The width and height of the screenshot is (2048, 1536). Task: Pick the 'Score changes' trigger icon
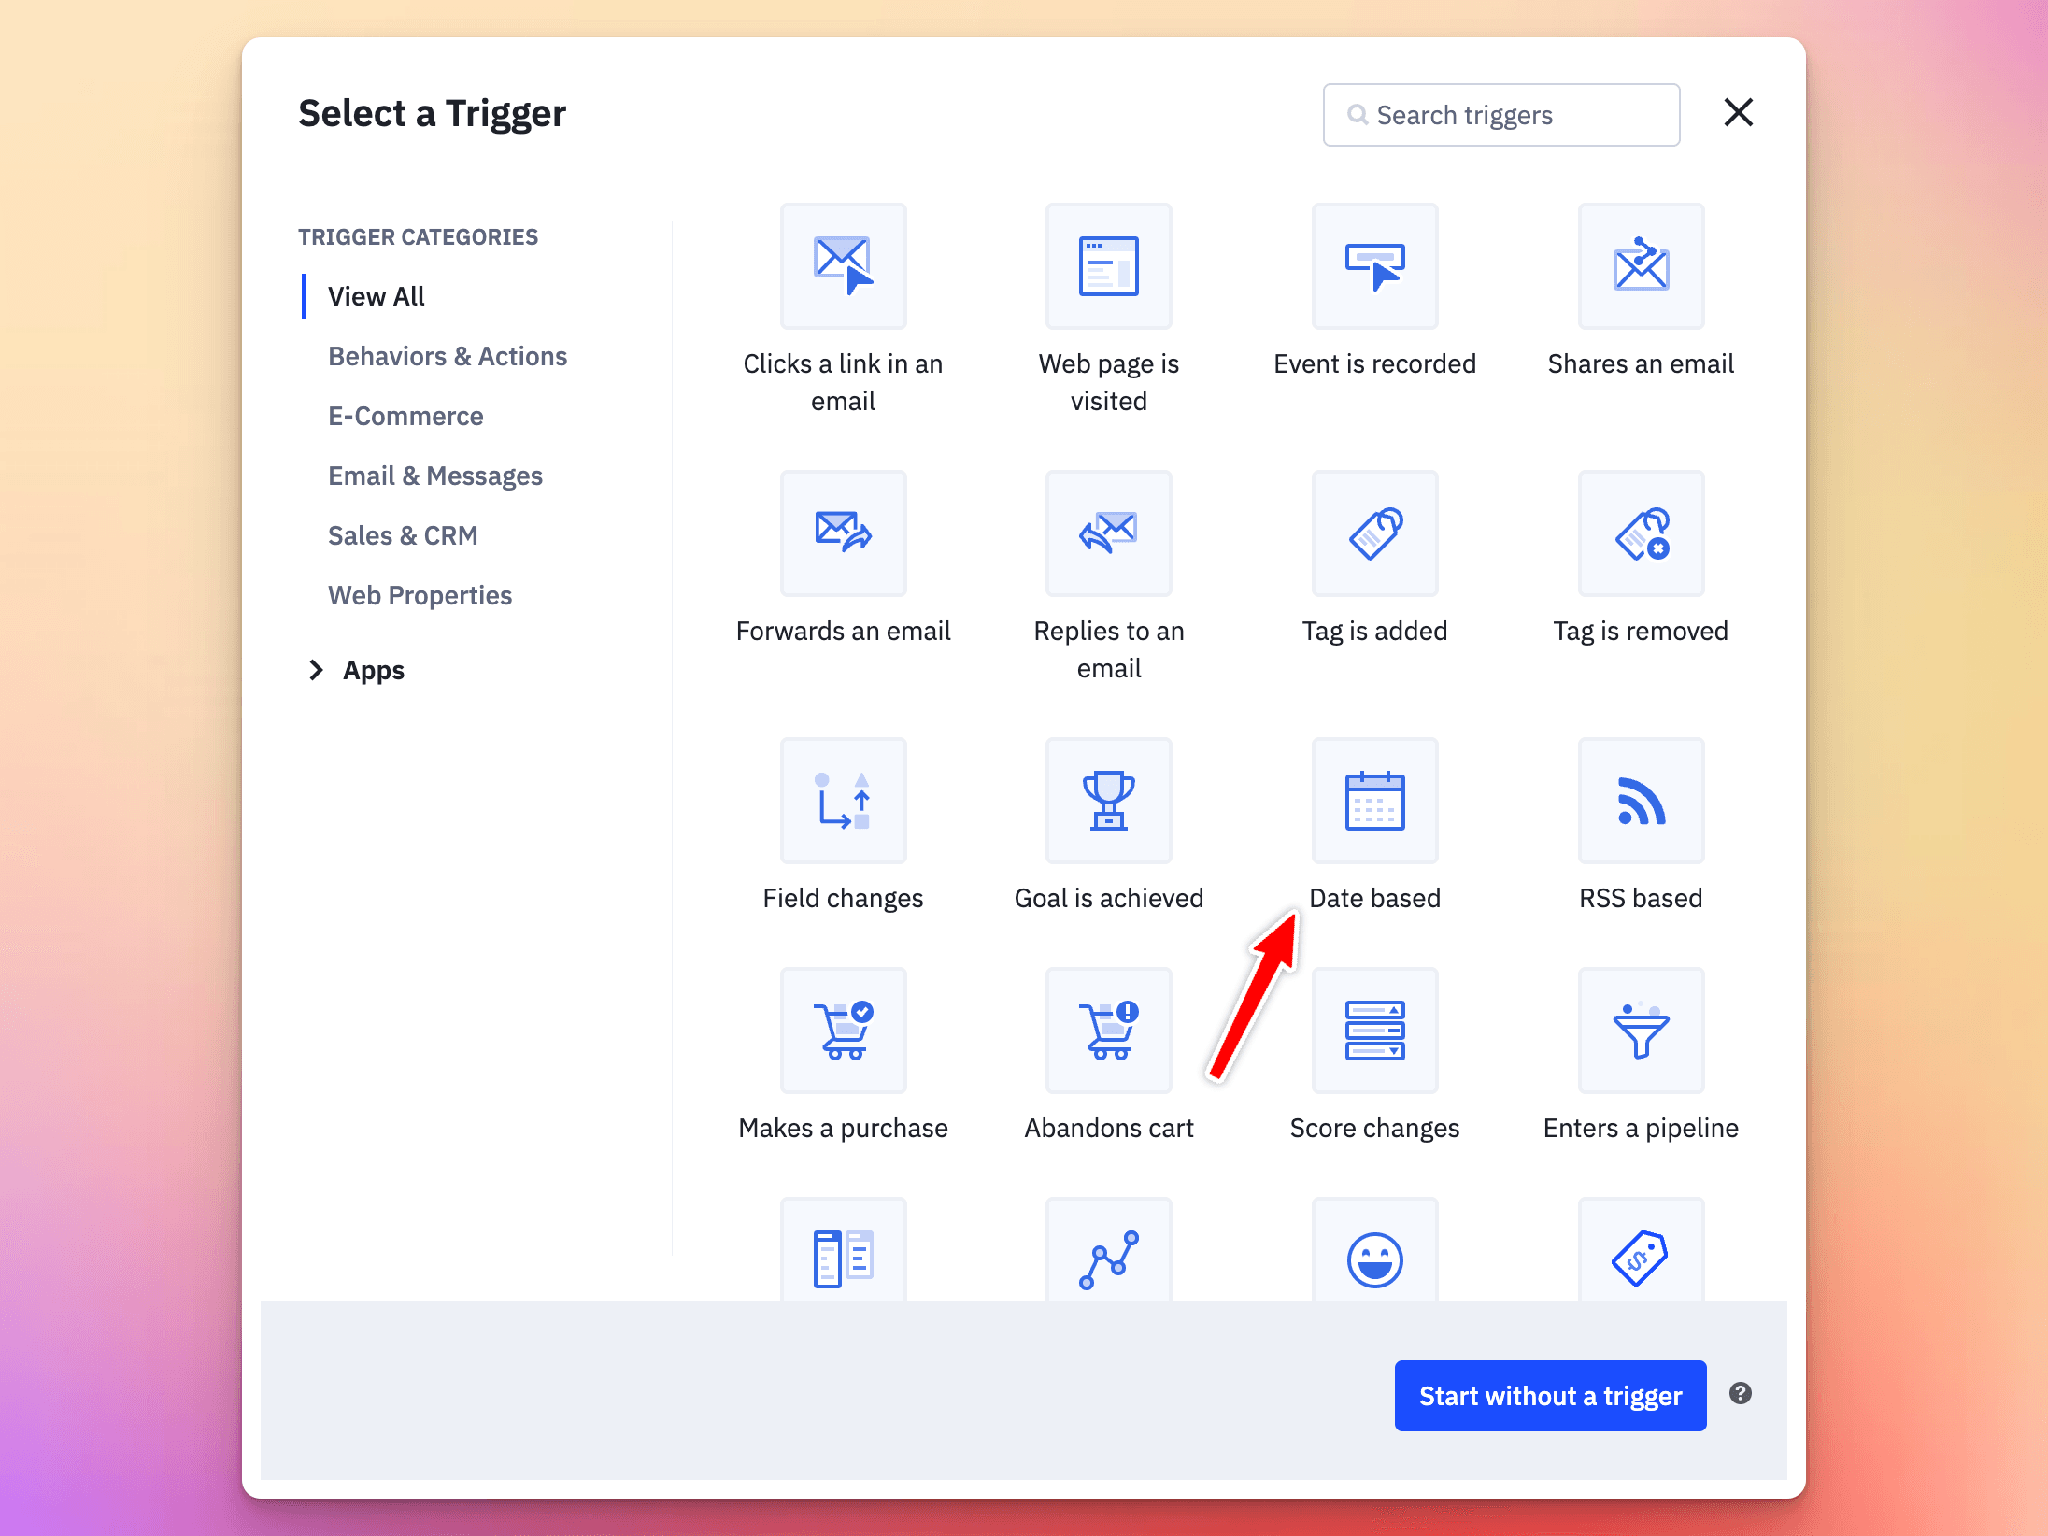(x=1374, y=1031)
